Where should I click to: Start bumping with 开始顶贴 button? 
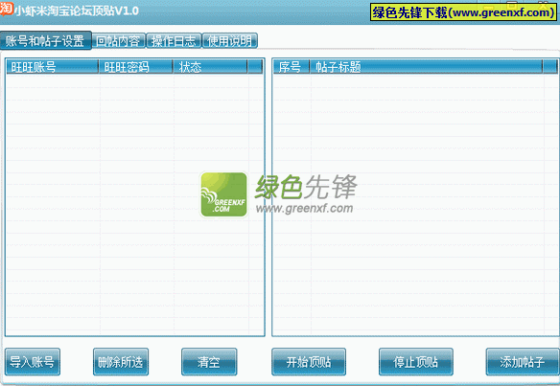pos(309,362)
